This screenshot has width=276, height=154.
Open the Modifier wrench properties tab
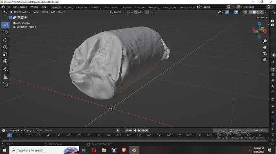[x=273, y=112]
